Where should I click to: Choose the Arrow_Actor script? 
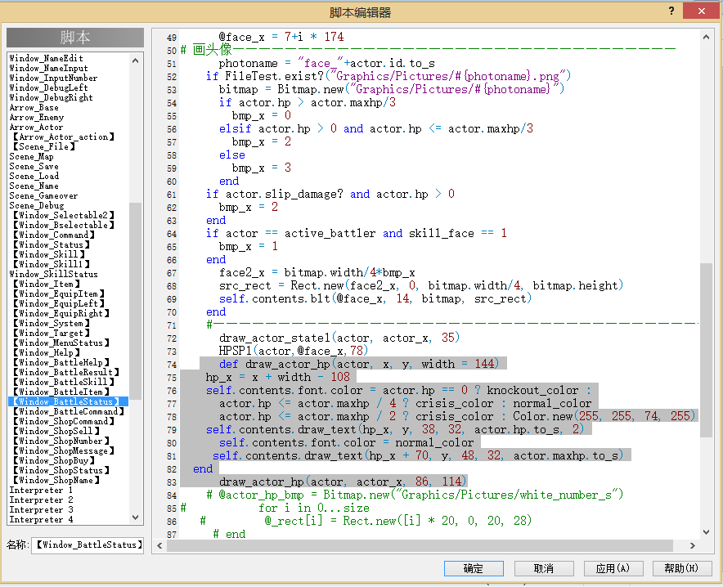[36, 128]
